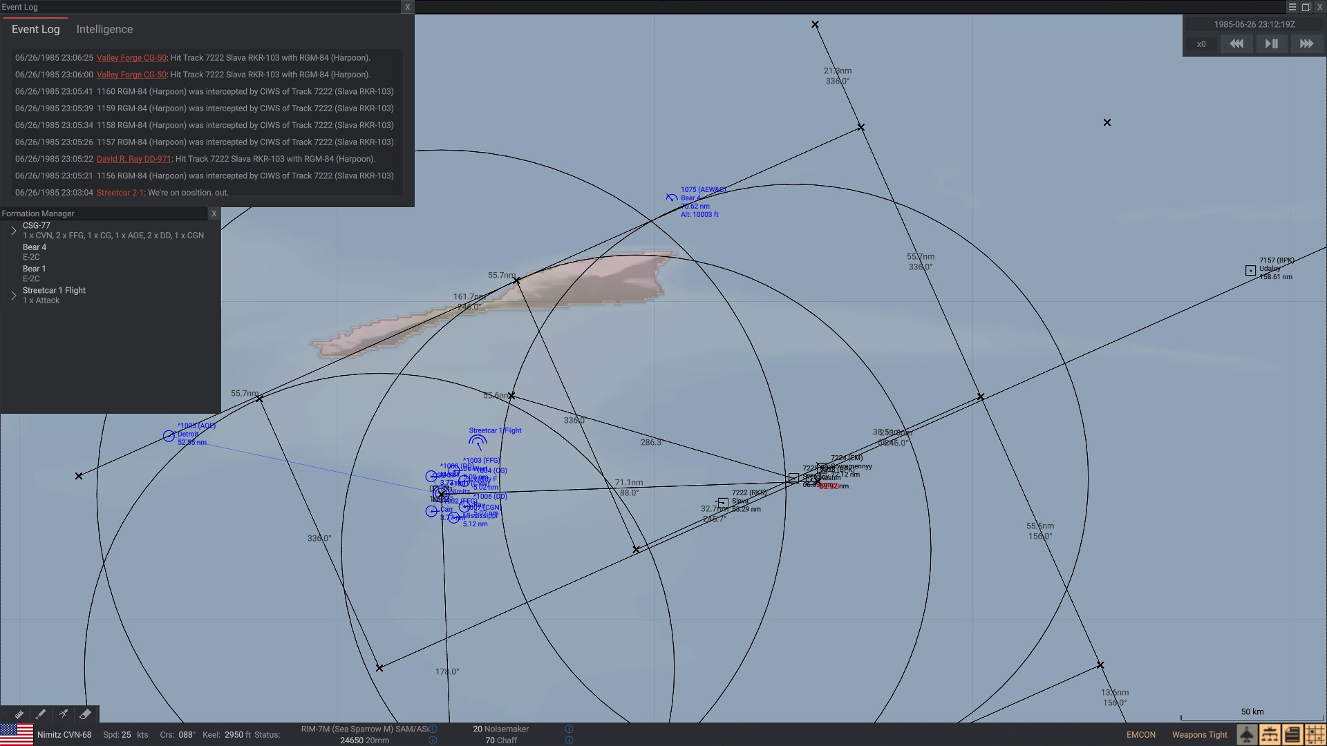Open info for 20mm ammunition

click(x=433, y=740)
